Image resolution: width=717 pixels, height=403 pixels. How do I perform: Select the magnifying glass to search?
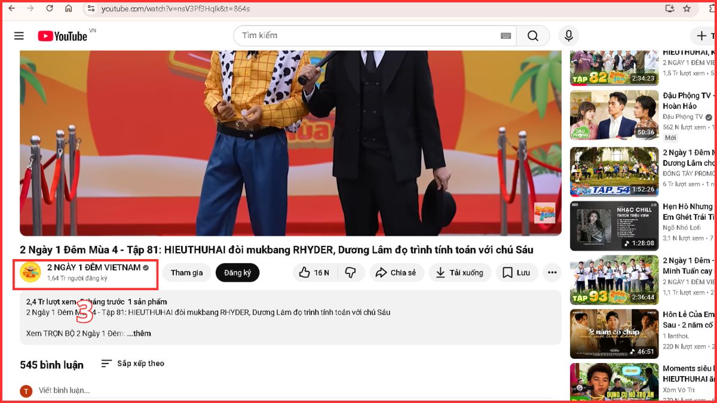click(x=532, y=35)
